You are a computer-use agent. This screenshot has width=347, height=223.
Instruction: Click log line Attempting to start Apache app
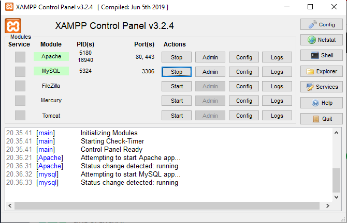[131, 158]
